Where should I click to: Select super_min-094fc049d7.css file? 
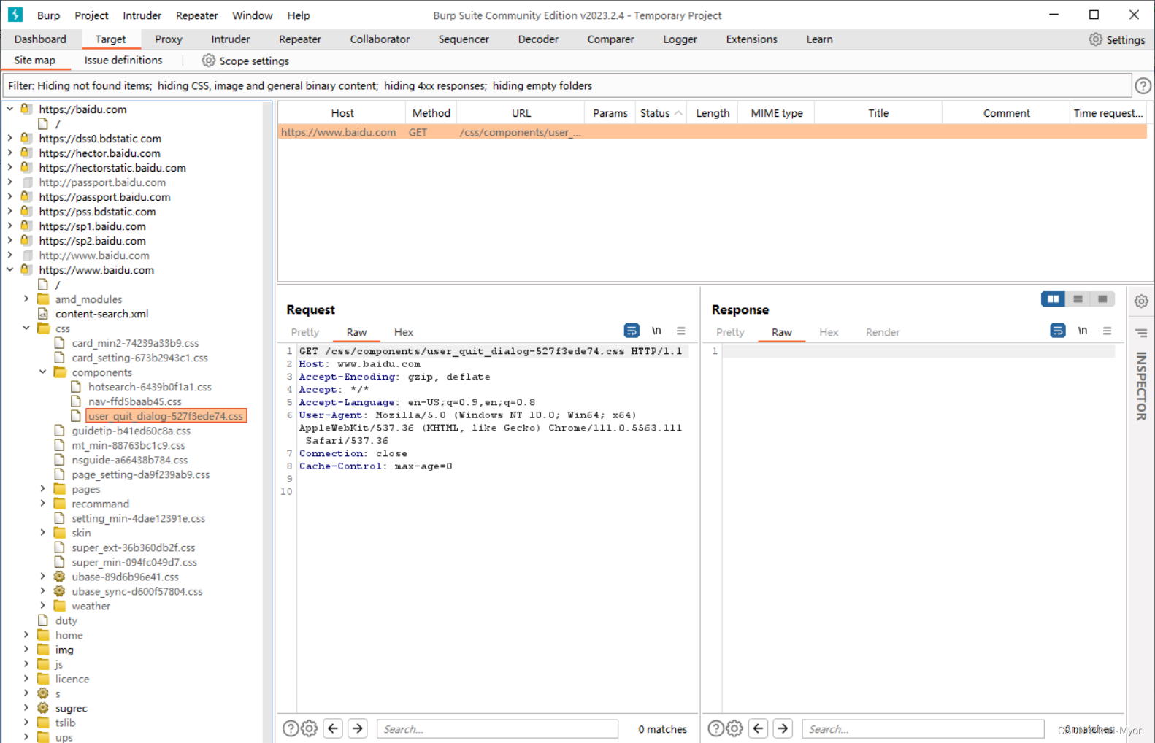click(x=134, y=562)
